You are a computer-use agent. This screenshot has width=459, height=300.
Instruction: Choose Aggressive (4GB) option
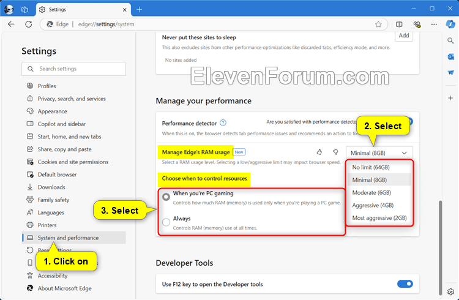pos(379,205)
